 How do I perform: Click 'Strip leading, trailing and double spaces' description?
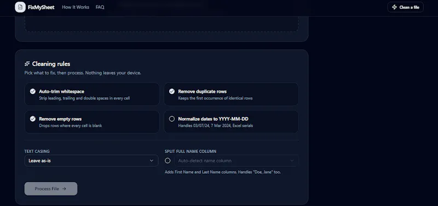coord(84,98)
